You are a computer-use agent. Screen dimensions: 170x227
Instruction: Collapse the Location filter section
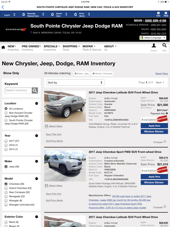[37, 103]
